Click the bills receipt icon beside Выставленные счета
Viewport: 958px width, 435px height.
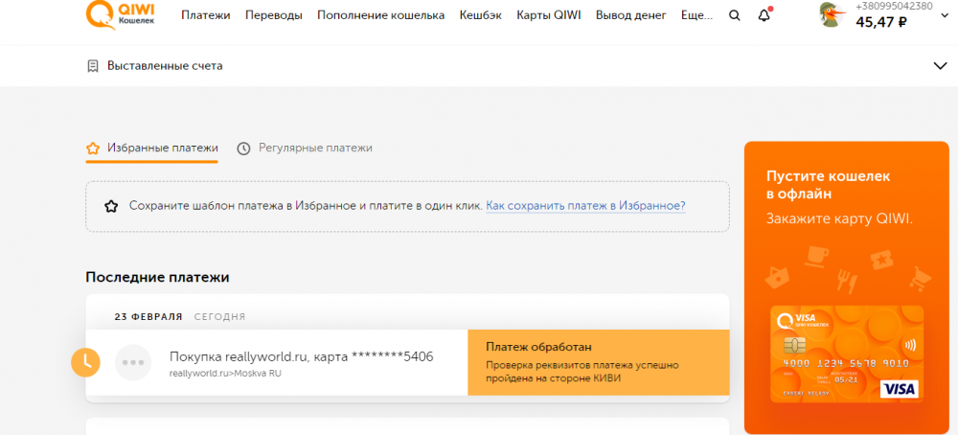pyautogui.click(x=93, y=66)
